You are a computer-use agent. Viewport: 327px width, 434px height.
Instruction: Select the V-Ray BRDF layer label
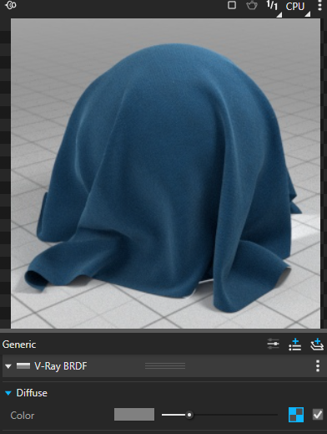click(61, 366)
